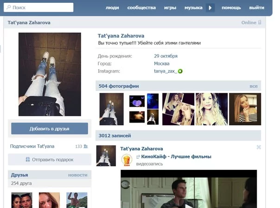The width and height of the screenshot is (280, 208).
Task: Play the attached video preview
Action: tap(189, 189)
